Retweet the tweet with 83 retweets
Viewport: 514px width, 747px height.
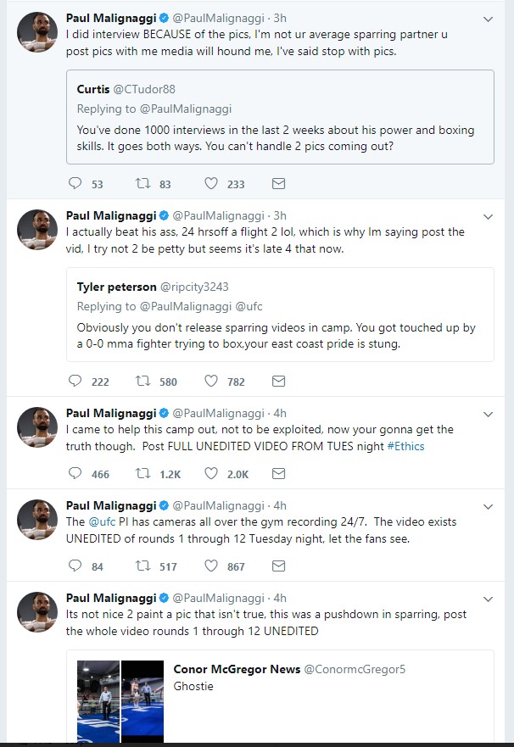(142, 183)
